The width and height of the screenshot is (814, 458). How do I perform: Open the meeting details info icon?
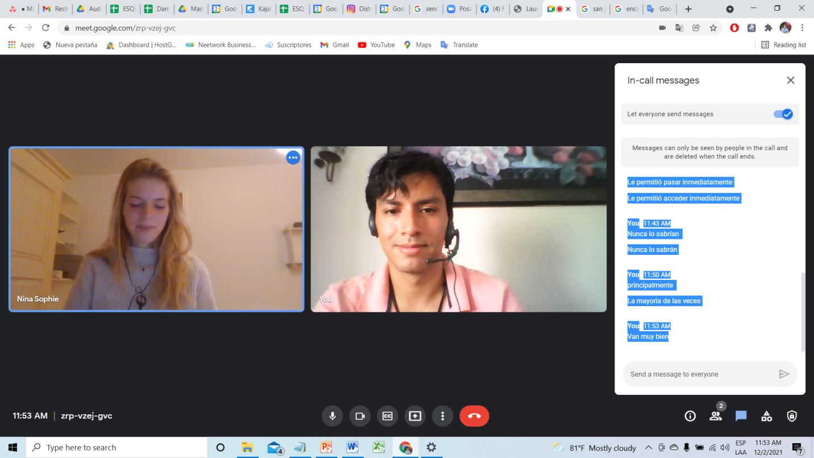(x=690, y=416)
